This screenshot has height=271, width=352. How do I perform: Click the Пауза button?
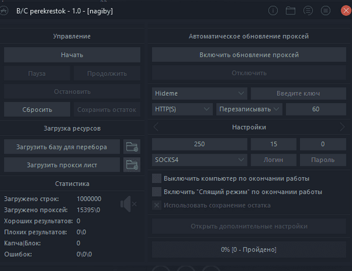[x=37, y=73]
